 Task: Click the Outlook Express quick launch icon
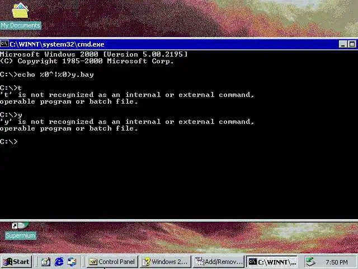(x=72, y=262)
